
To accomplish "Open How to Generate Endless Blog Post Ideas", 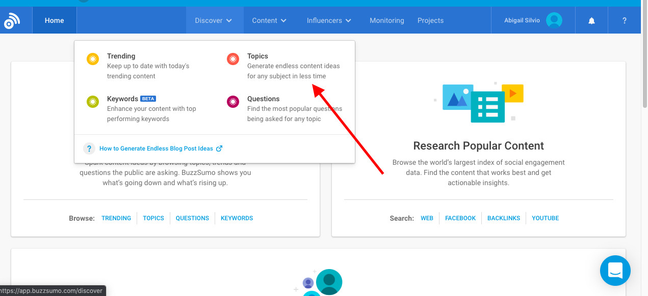I will [156, 149].
